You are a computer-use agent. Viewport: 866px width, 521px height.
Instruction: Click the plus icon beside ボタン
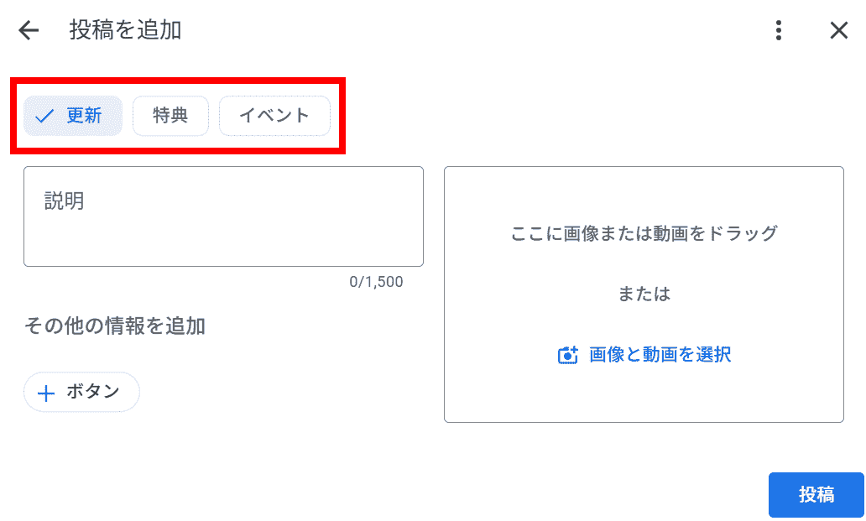[x=47, y=393]
